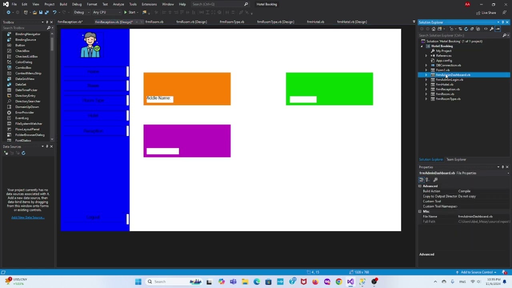Switch to frmRoom.vb [Design] tab
This screenshot has width=512, height=288.
pos(192,22)
